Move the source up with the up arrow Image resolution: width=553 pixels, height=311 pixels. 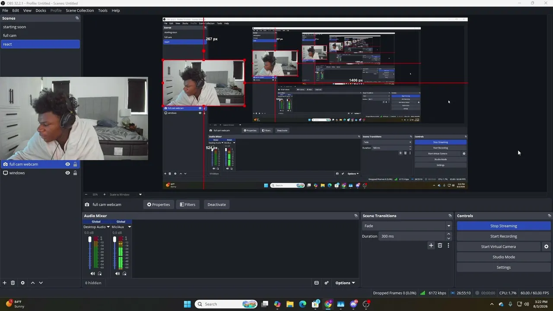[x=32, y=283]
